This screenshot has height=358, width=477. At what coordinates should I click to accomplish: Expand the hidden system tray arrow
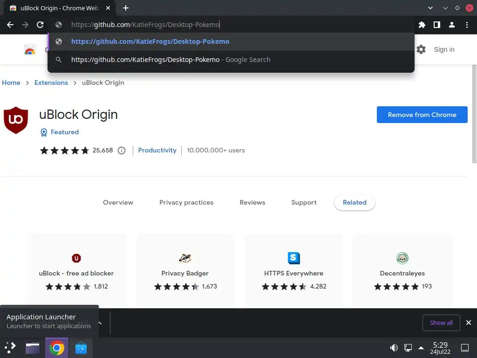click(x=421, y=348)
